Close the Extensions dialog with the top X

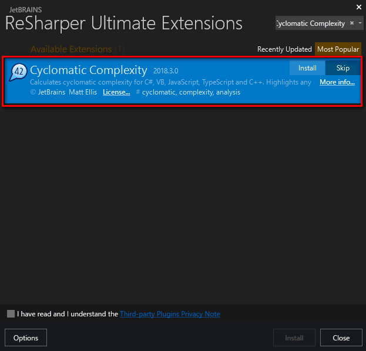pyautogui.click(x=359, y=7)
